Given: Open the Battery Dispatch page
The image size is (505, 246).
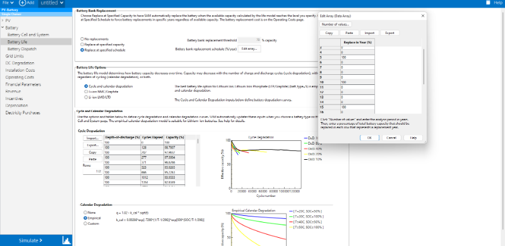Looking at the screenshot, I should point(22,49).
